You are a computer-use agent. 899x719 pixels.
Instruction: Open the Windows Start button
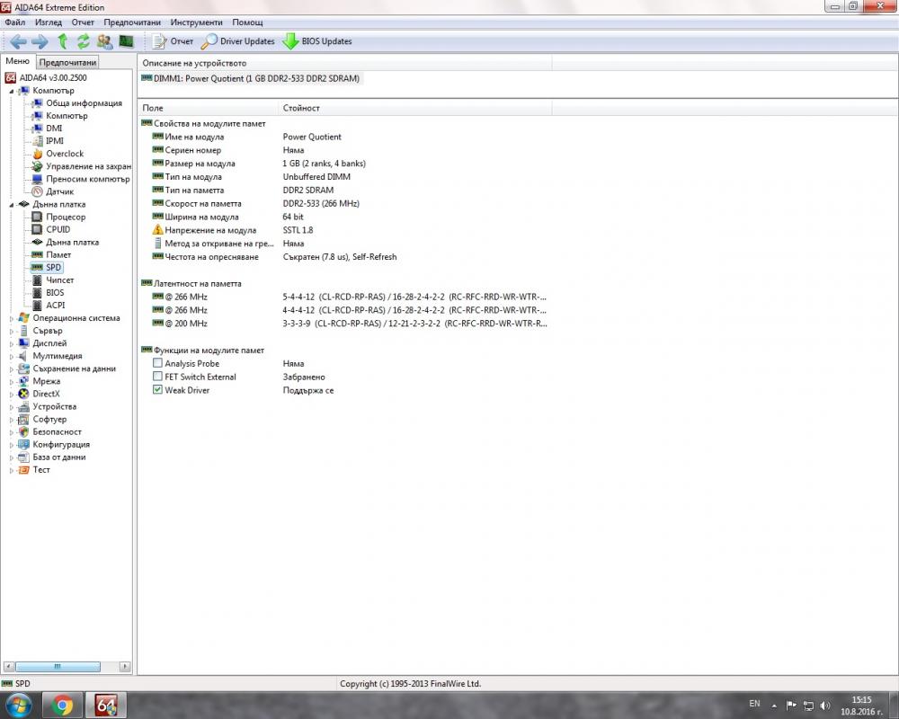[18, 706]
